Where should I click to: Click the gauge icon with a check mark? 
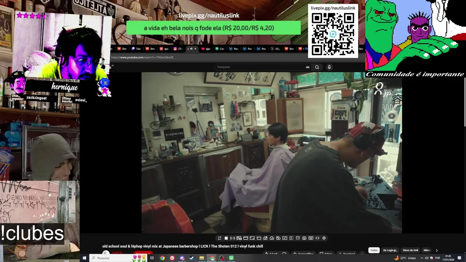279,238
